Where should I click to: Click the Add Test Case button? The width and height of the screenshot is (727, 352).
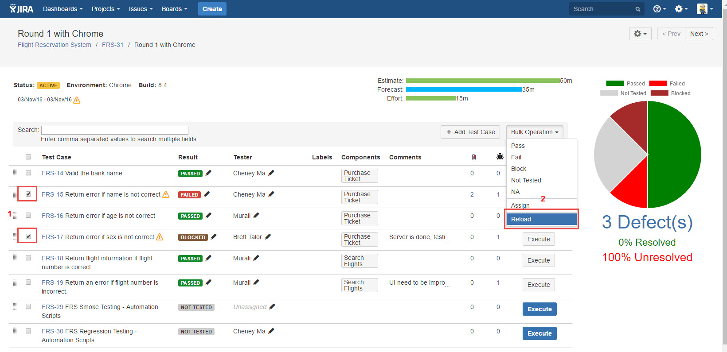point(470,132)
